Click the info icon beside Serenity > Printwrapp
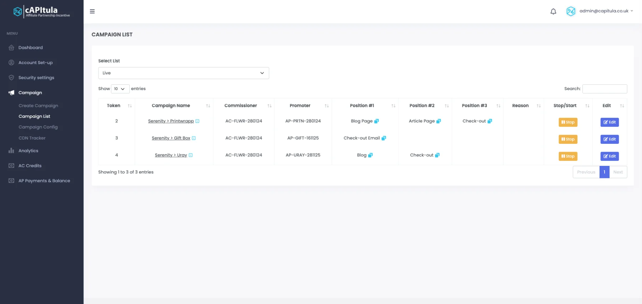Image resolution: width=642 pixels, height=304 pixels. 197,121
